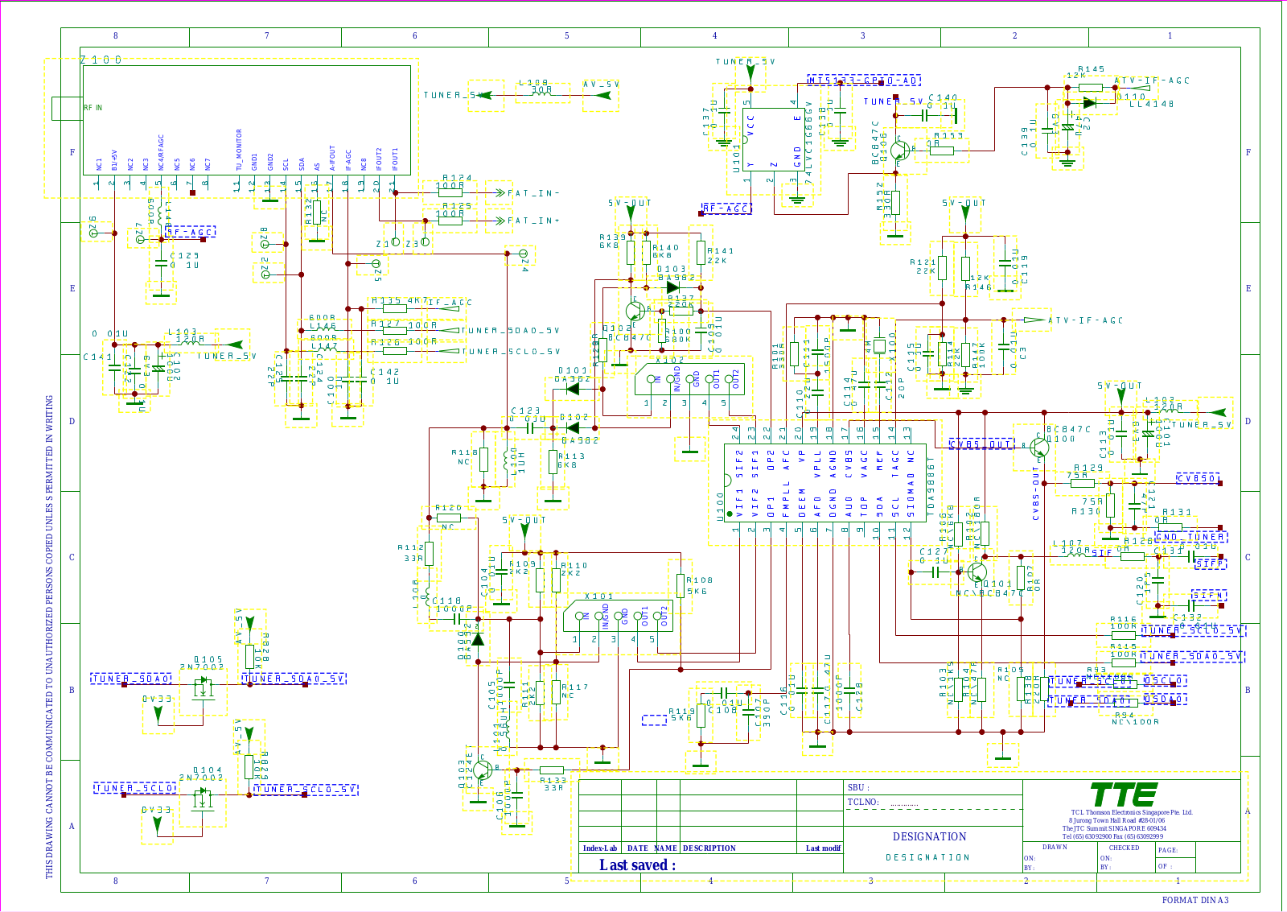Click the SBU : title block field
The image size is (1287, 912).
point(858,788)
